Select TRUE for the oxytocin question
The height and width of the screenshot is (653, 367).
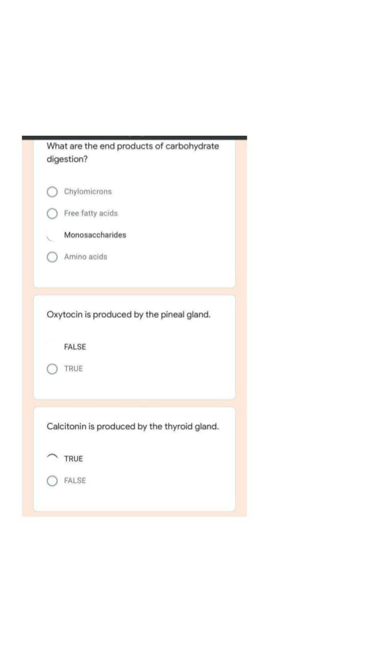52,368
